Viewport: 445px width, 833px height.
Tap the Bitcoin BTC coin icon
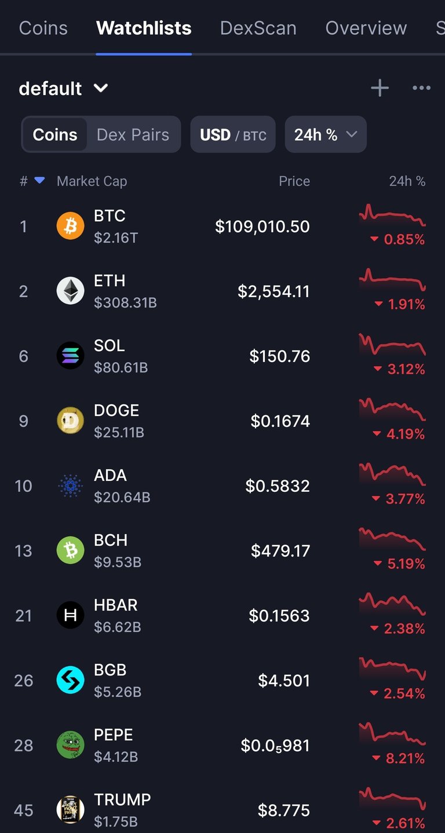[70, 226]
